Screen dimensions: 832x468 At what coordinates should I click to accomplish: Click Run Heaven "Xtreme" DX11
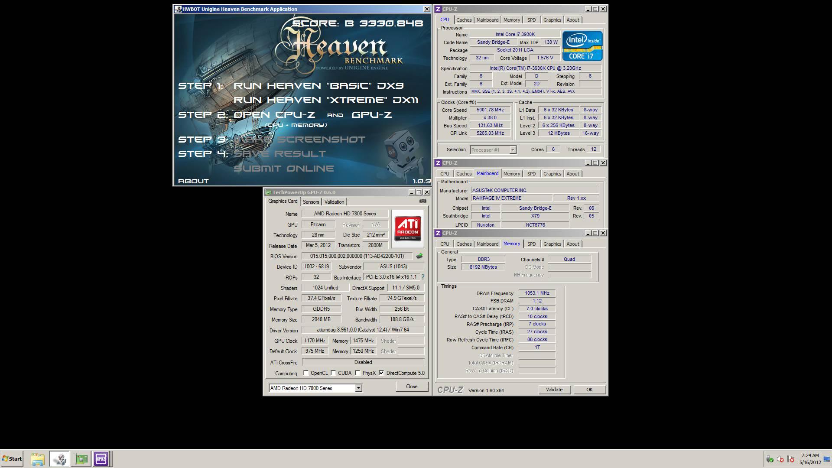click(326, 100)
